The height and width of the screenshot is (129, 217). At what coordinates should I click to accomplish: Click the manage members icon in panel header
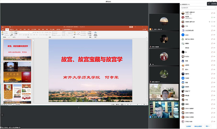181,4
